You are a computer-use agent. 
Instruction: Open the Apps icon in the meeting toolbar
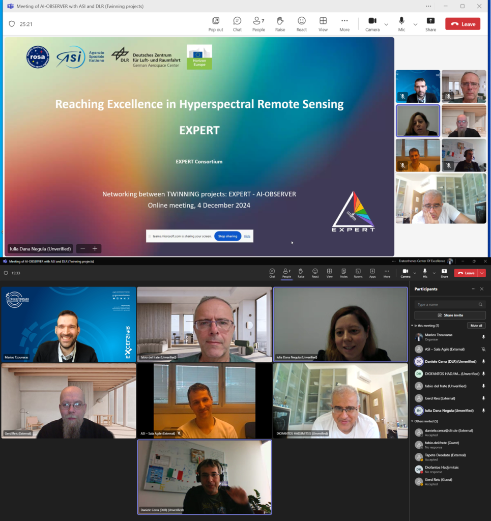click(372, 271)
